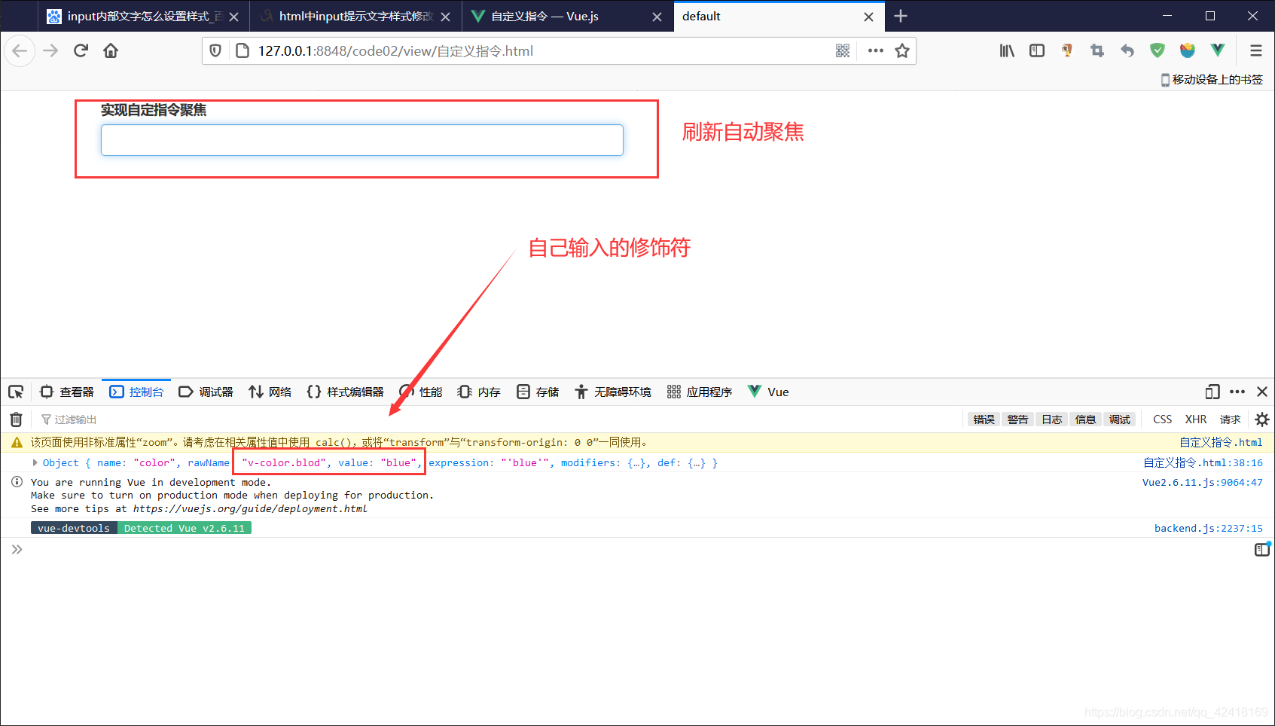Expand the def {…} object

[696, 462]
